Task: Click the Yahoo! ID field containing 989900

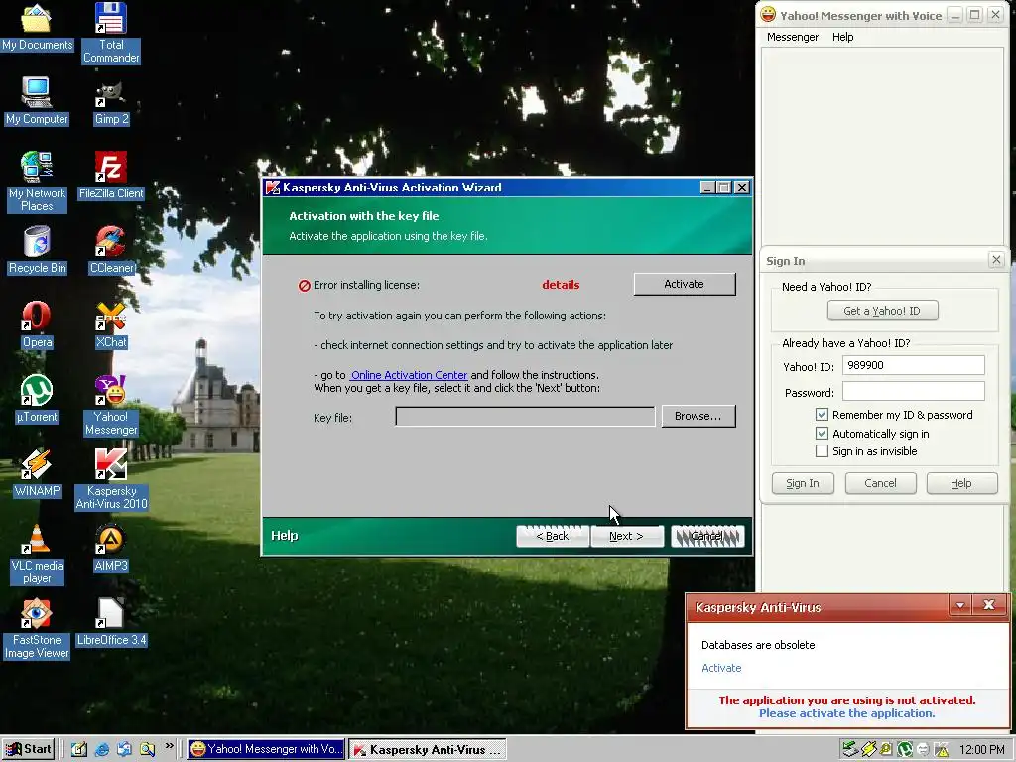Action: (x=913, y=365)
